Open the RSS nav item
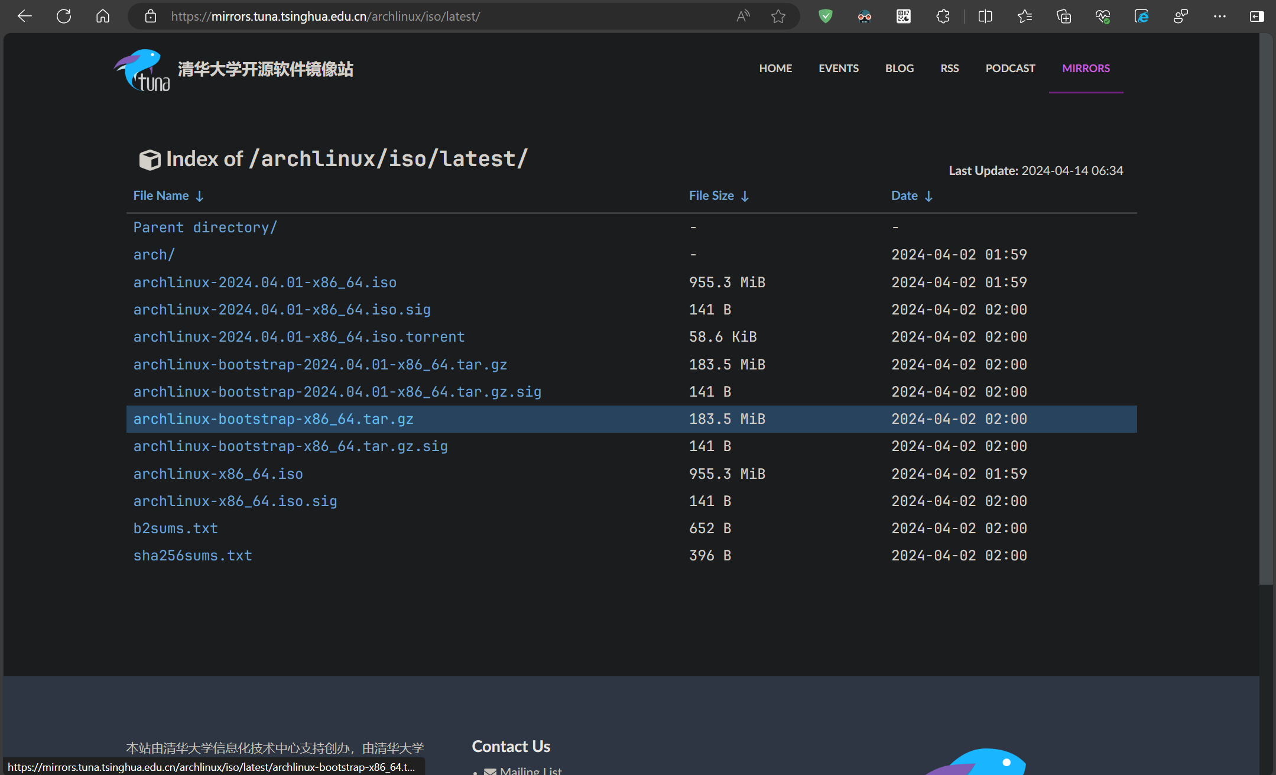Viewport: 1276px width, 775px height. point(950,69)
